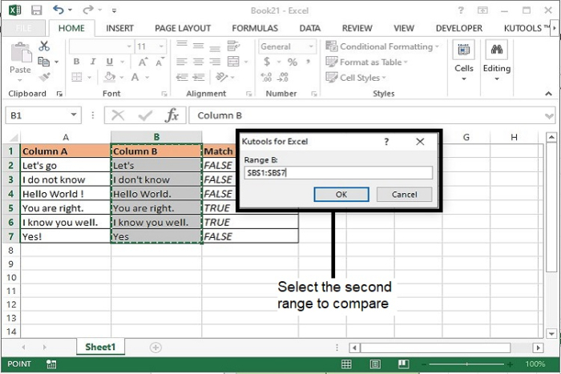Open the DEVELOPER tab

[x=459, y=28]
